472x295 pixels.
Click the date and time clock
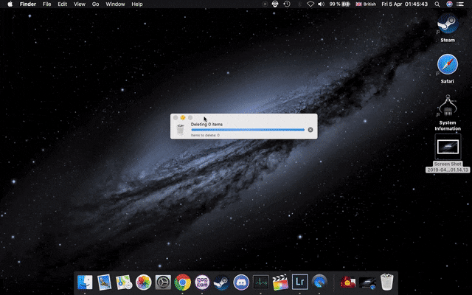point(405,4)
